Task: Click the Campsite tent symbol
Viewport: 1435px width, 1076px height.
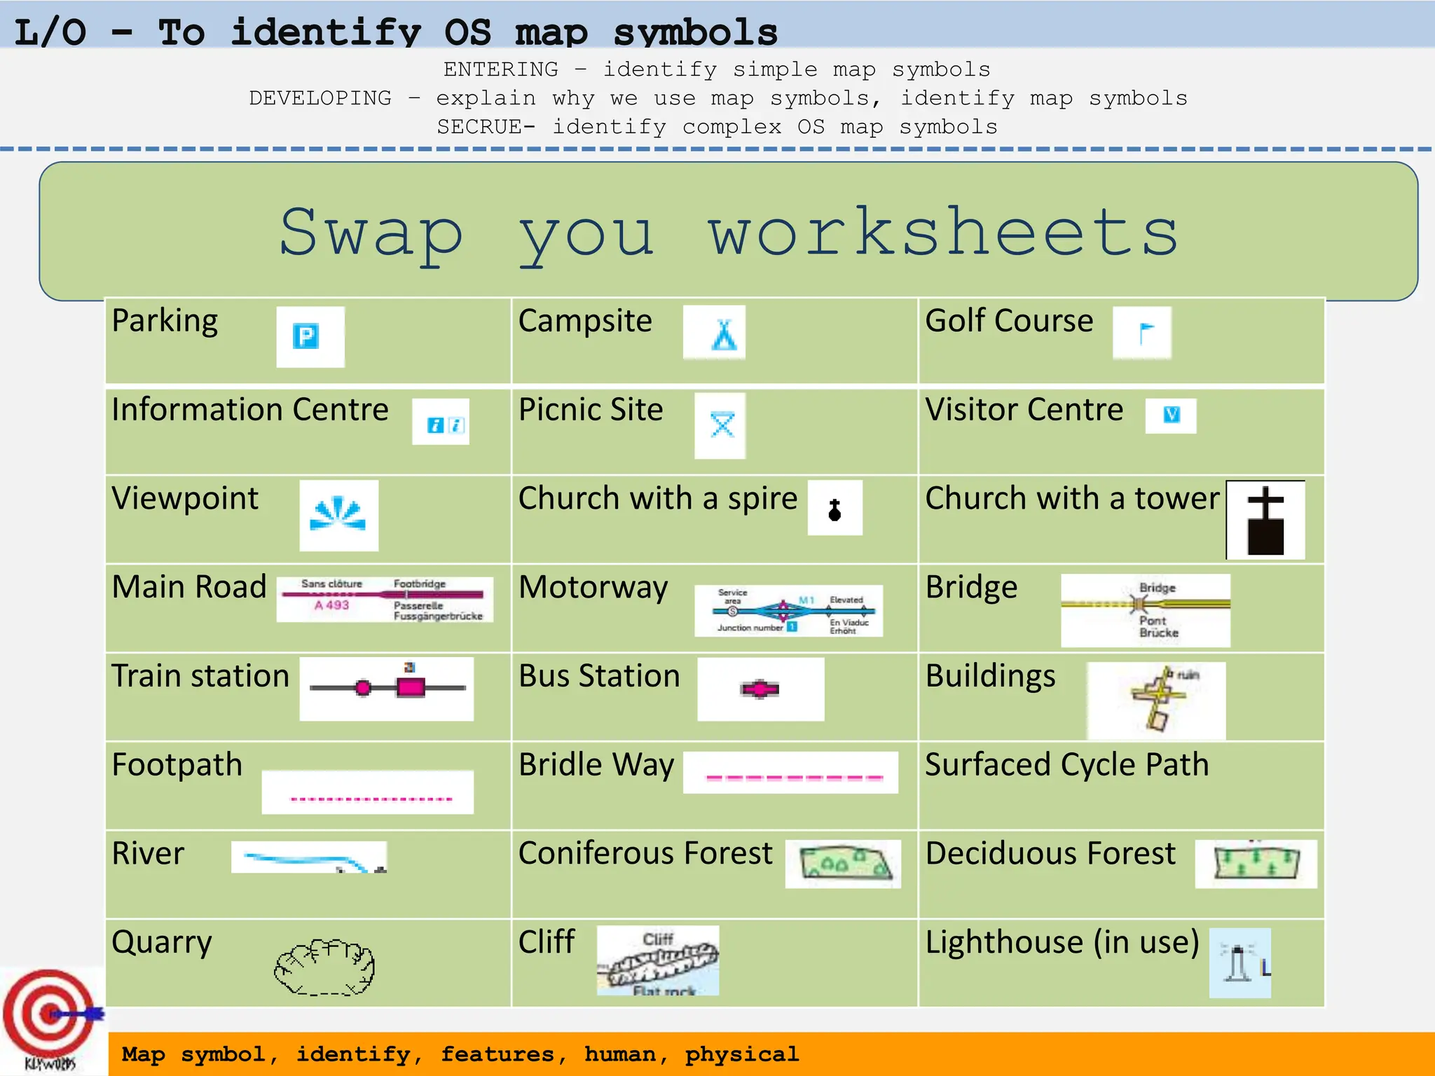Action: point(714,333)
